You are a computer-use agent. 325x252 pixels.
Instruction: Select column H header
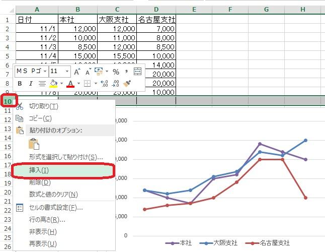[x=303, y=10]
